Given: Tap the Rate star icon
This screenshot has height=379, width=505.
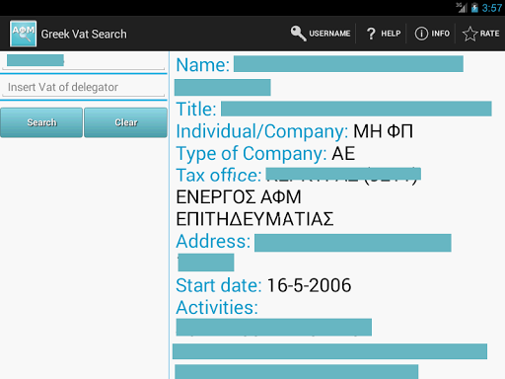Looking at the screenshot, I should 469,34.
